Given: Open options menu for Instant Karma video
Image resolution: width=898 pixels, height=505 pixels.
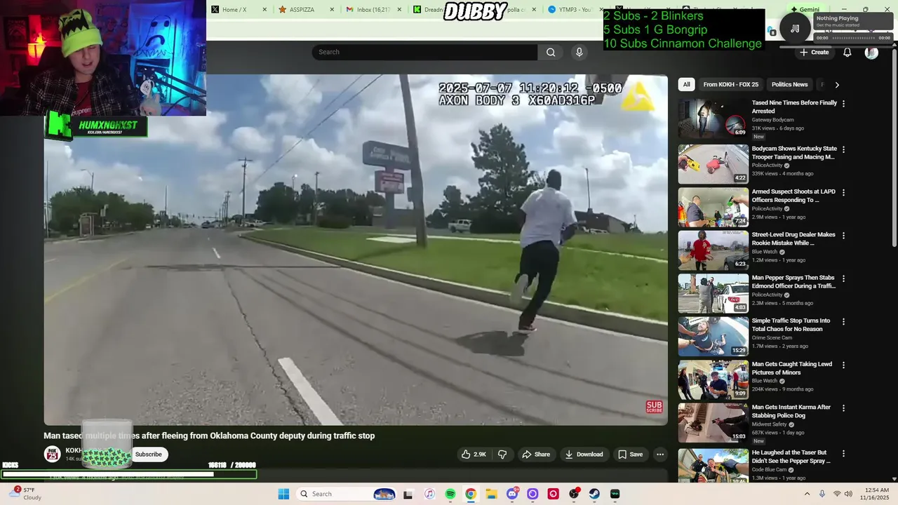Looking at the screenshot, I should 843,408.
